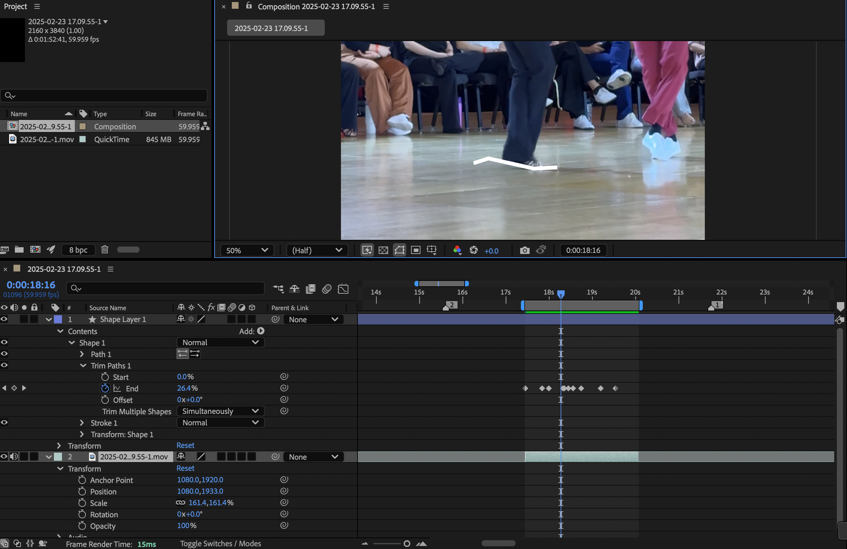Hide the 2025-02...9.55-1.mov video layer

(4, 456)
